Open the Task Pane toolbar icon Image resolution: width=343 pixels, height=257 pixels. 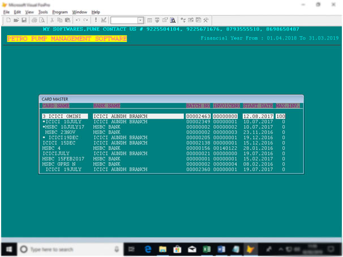[x=199, y=20]
